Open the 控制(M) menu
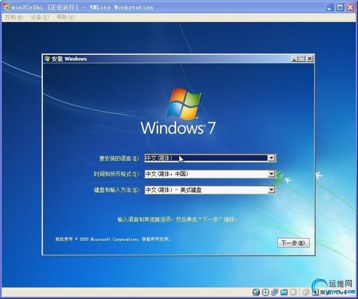 pyautogui.click(x=14, y=17)
